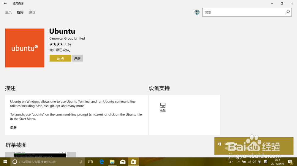Click the 设备支持 section heading
Viewport: 297px width, 166px height.
point(159,88)
